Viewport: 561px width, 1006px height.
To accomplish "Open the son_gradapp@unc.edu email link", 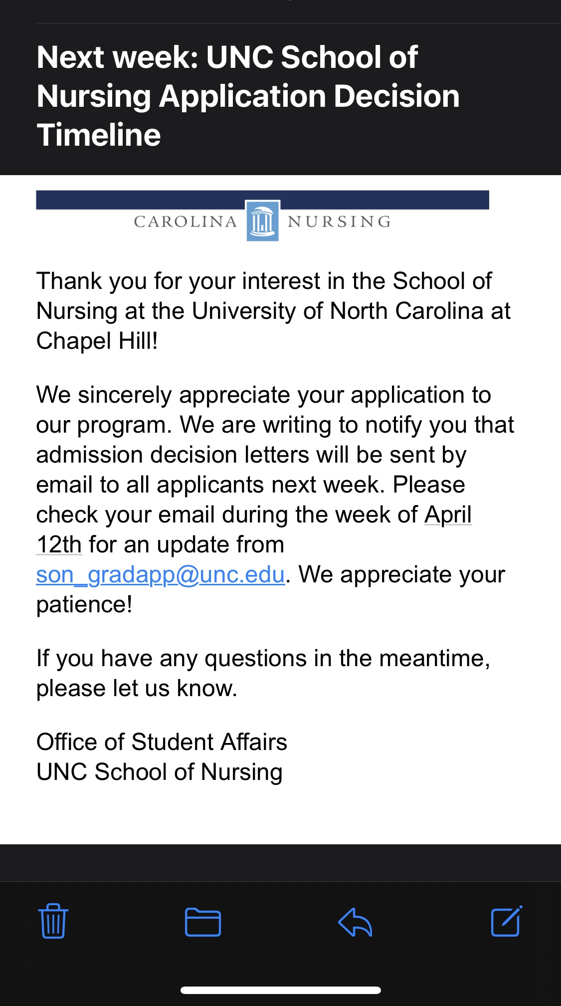I will pyautogui.click(x=161, y=574).
